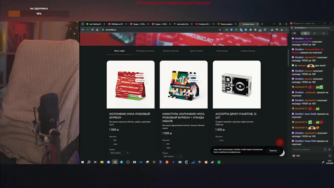Click the infinity icon below chat input
Image resolution: width=334 pixels, height=188 pixels.
pyautogui.click(x=298, y=156)
